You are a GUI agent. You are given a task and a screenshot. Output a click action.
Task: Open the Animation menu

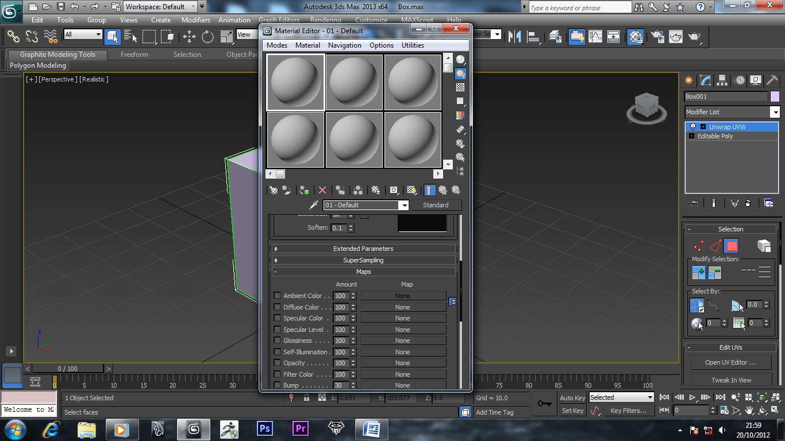click(234, 20)
